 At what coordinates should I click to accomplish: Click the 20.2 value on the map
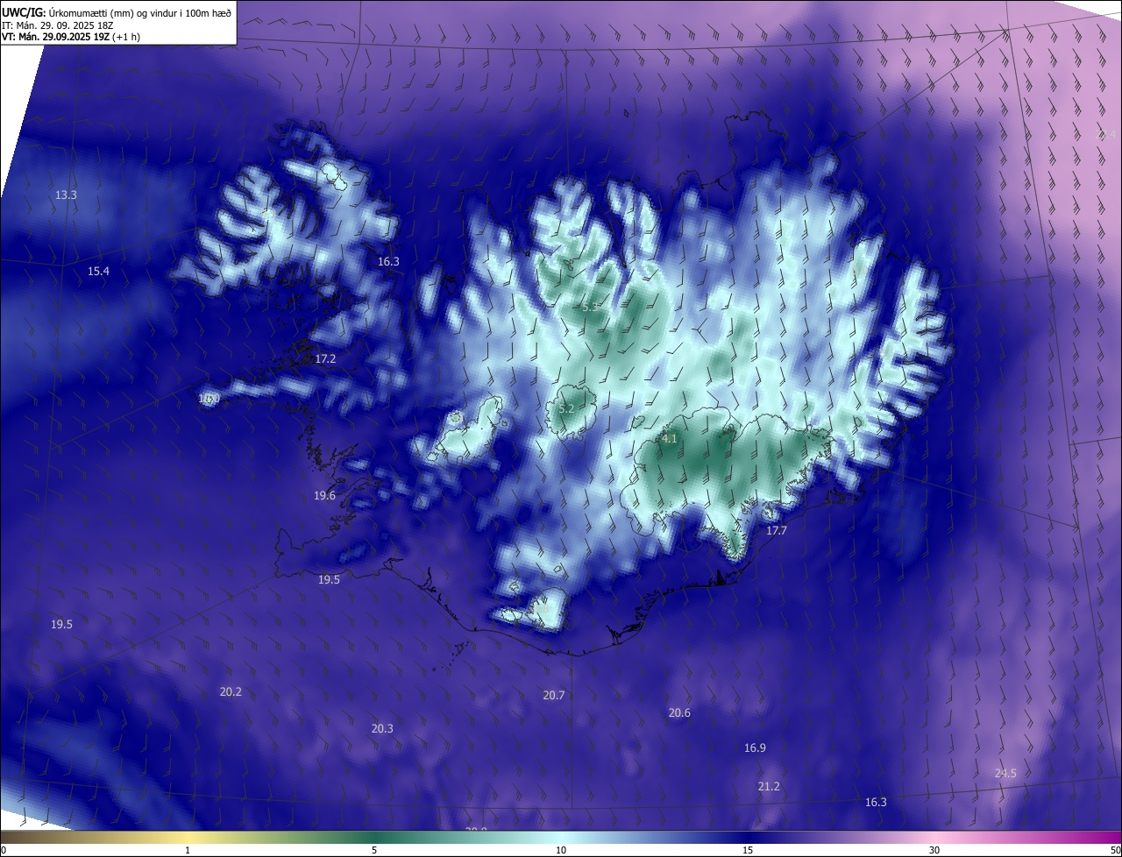(x=231, y=692)
